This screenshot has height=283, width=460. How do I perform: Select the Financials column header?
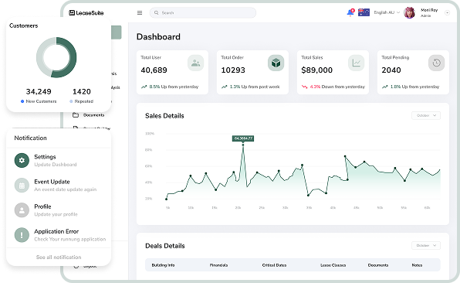click(x=218, y=265)
